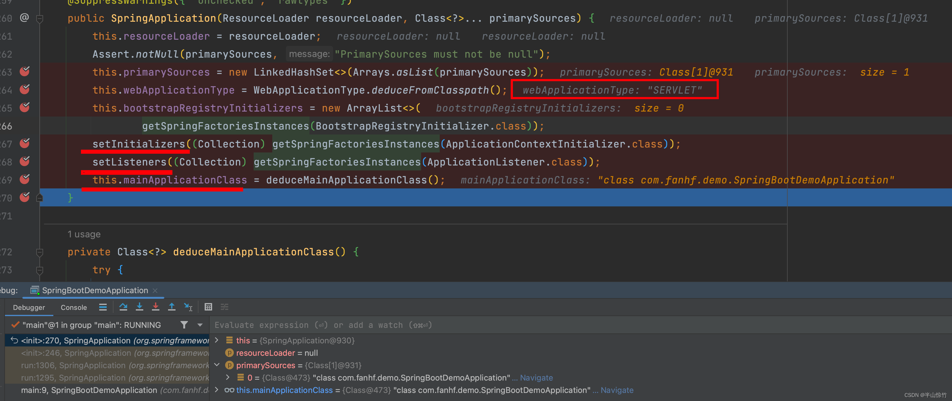
Task: Click the Show Execution Point icon
Action: [x=103, y=307]
